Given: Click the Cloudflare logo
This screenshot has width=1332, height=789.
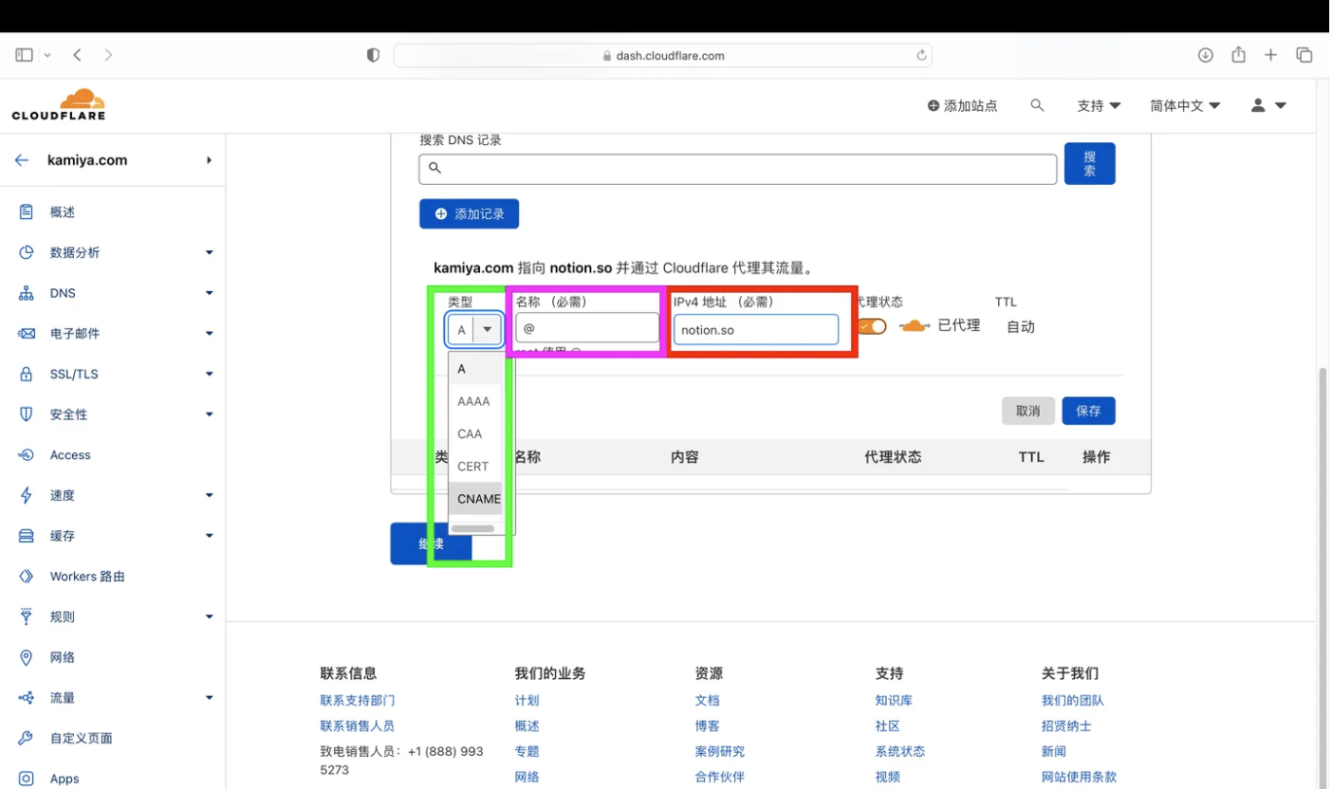Looking at the screenshot, I should [59, 104].
